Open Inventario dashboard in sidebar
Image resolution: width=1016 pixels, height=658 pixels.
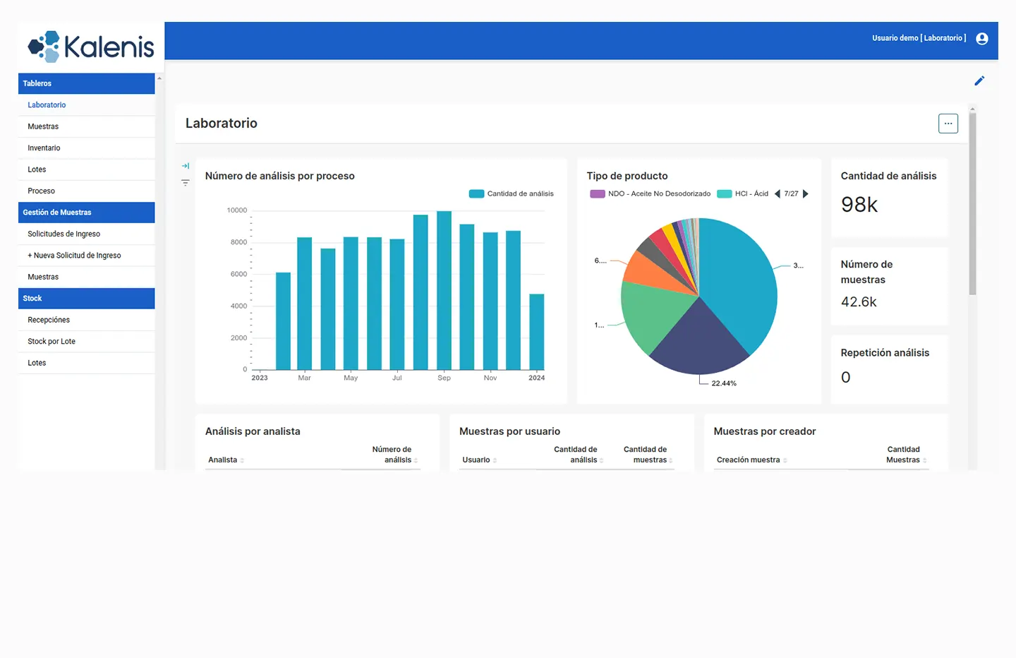point(44,148)
